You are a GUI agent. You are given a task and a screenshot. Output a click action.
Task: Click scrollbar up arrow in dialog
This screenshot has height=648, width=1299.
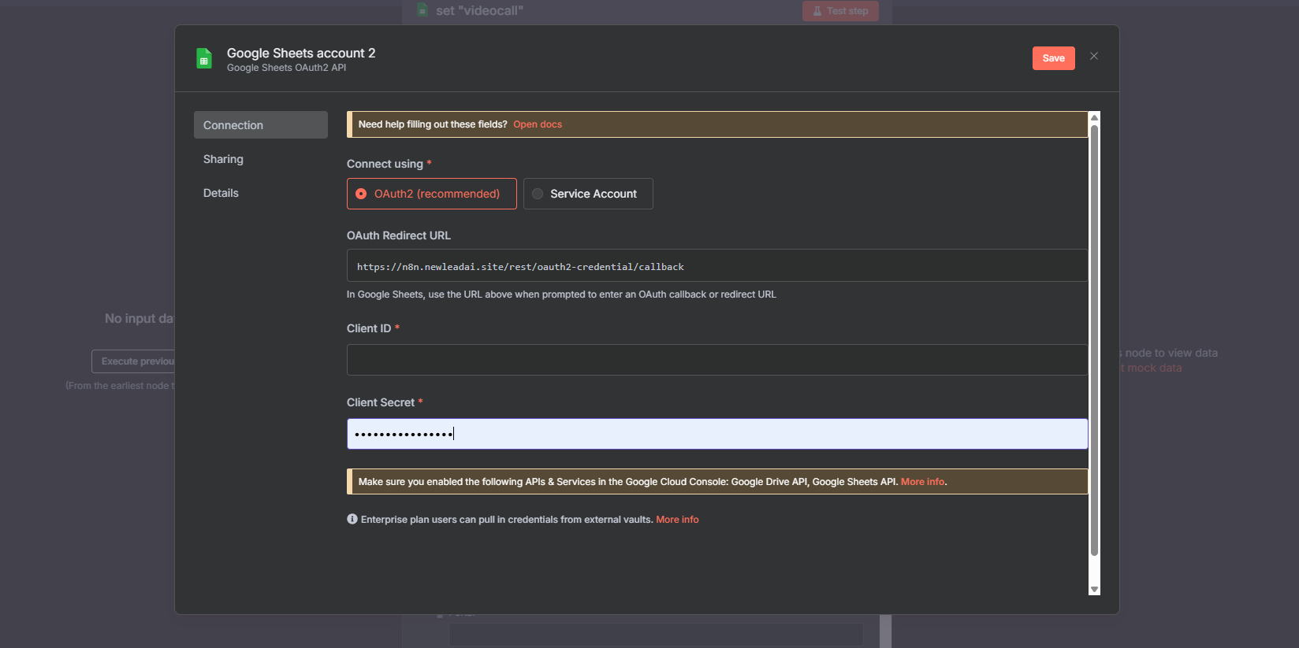[1094, 117]
